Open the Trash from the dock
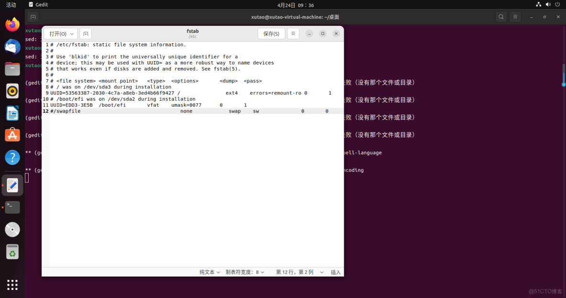 click(12, 252)
